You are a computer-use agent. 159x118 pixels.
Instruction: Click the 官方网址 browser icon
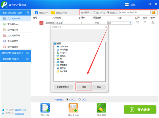pyautogui.click(x=3, y=113)
